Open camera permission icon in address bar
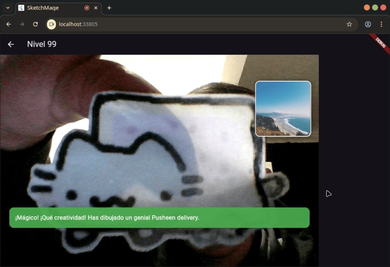Screen dimensions: 390x267 pyautogui.click(x=51, y=24)
